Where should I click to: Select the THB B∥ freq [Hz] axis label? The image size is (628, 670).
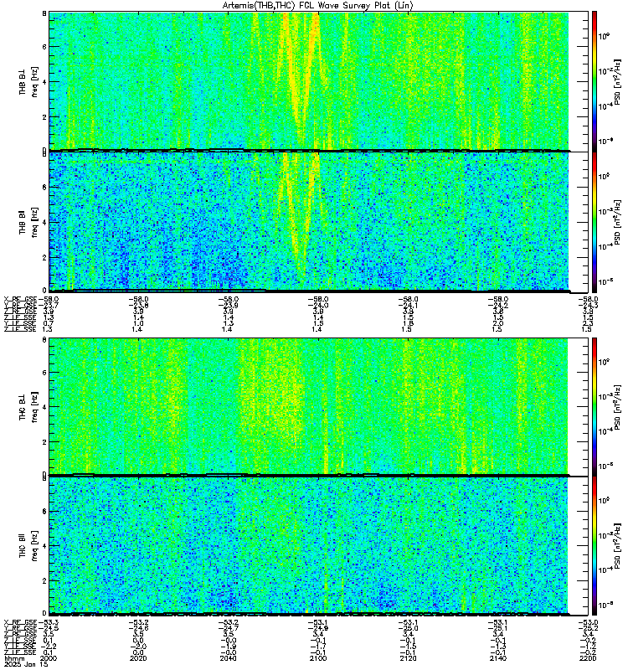click(x=28, y=222)
